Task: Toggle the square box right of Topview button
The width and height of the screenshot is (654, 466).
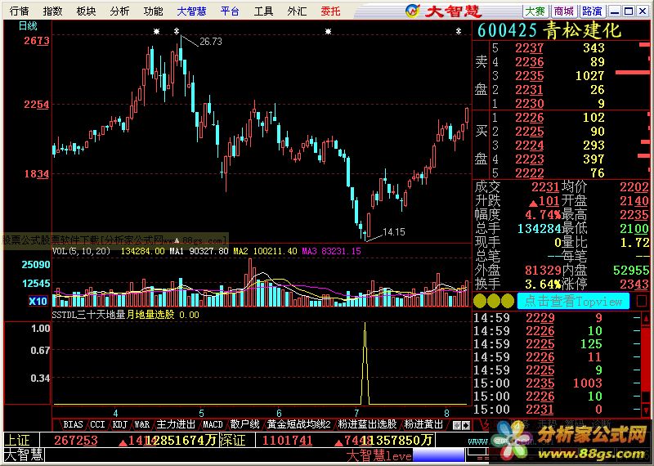Action: click(642, 301)
